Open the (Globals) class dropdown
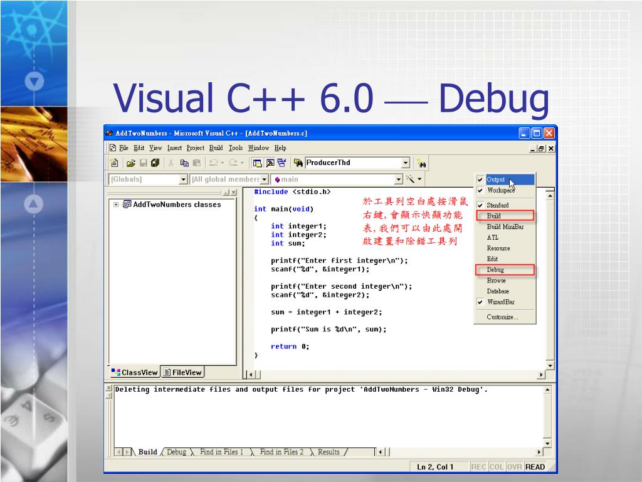This screenshot has height=482, width=642. pyautogui.click(x=184, y=179)
